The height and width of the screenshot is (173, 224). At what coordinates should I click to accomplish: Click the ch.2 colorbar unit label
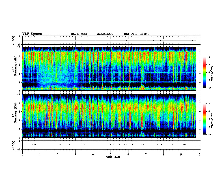coord(212,120)
